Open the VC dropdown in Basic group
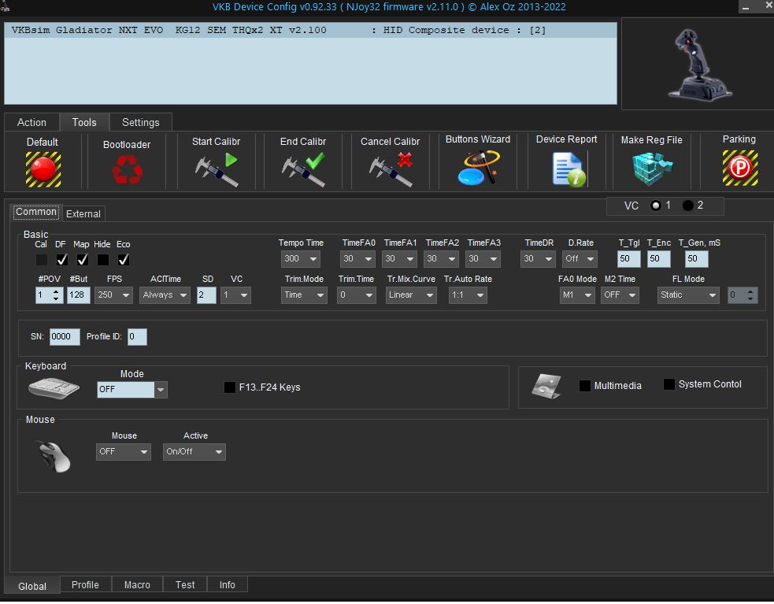 [x=235, y=295]
